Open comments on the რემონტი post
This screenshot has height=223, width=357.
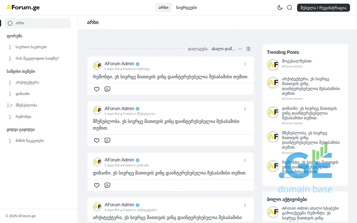[x=107, y=89]
